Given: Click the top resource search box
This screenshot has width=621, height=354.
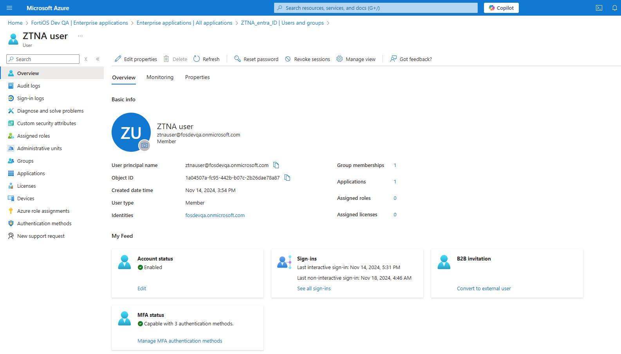Looking at the screenshot, I should pyautogui.click(x=376, y=8).
